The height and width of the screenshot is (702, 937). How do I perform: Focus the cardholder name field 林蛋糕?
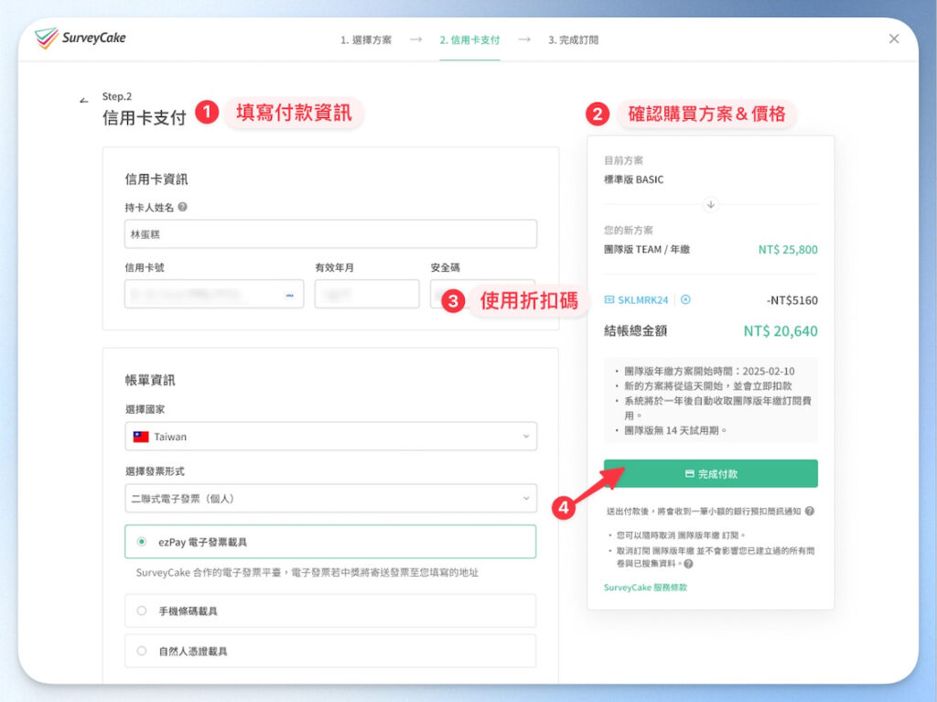(x=330, y=233)
